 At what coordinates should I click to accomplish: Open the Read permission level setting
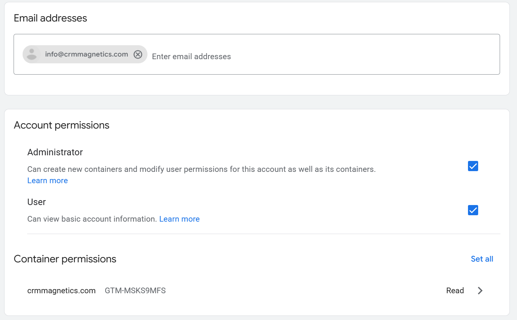tap(455, 291)
